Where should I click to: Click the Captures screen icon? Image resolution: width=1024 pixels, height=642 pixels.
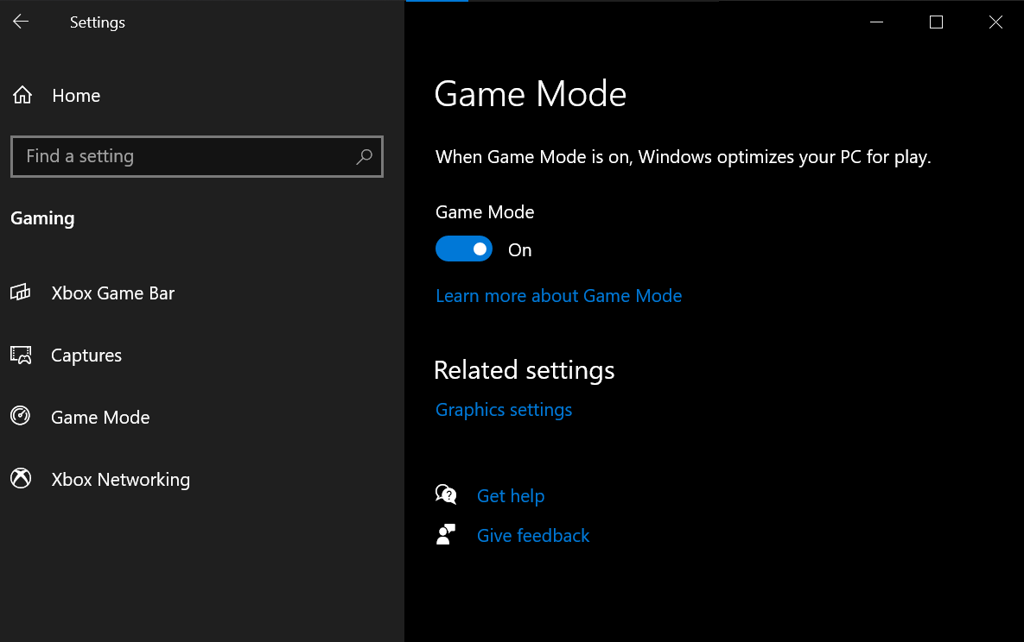21,355
